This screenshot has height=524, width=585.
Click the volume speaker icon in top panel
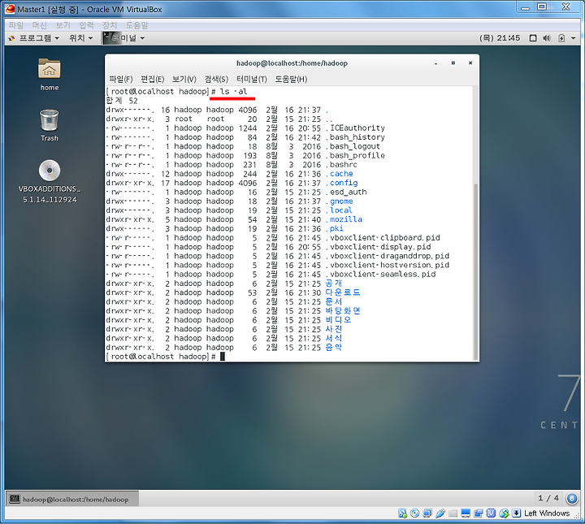pos(547,38)
